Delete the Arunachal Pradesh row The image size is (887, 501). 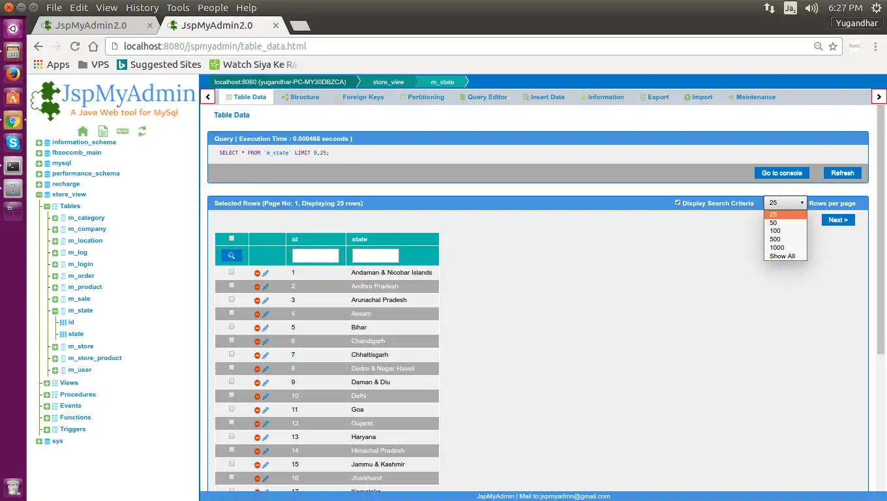(257, 301)
